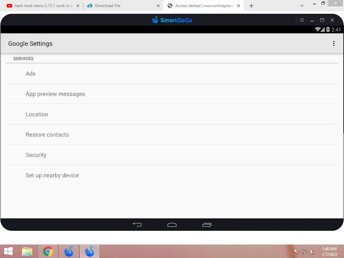The height and width of the screenshot is (258, 344).
Task: Close the Download File tab
Action: 158,6
